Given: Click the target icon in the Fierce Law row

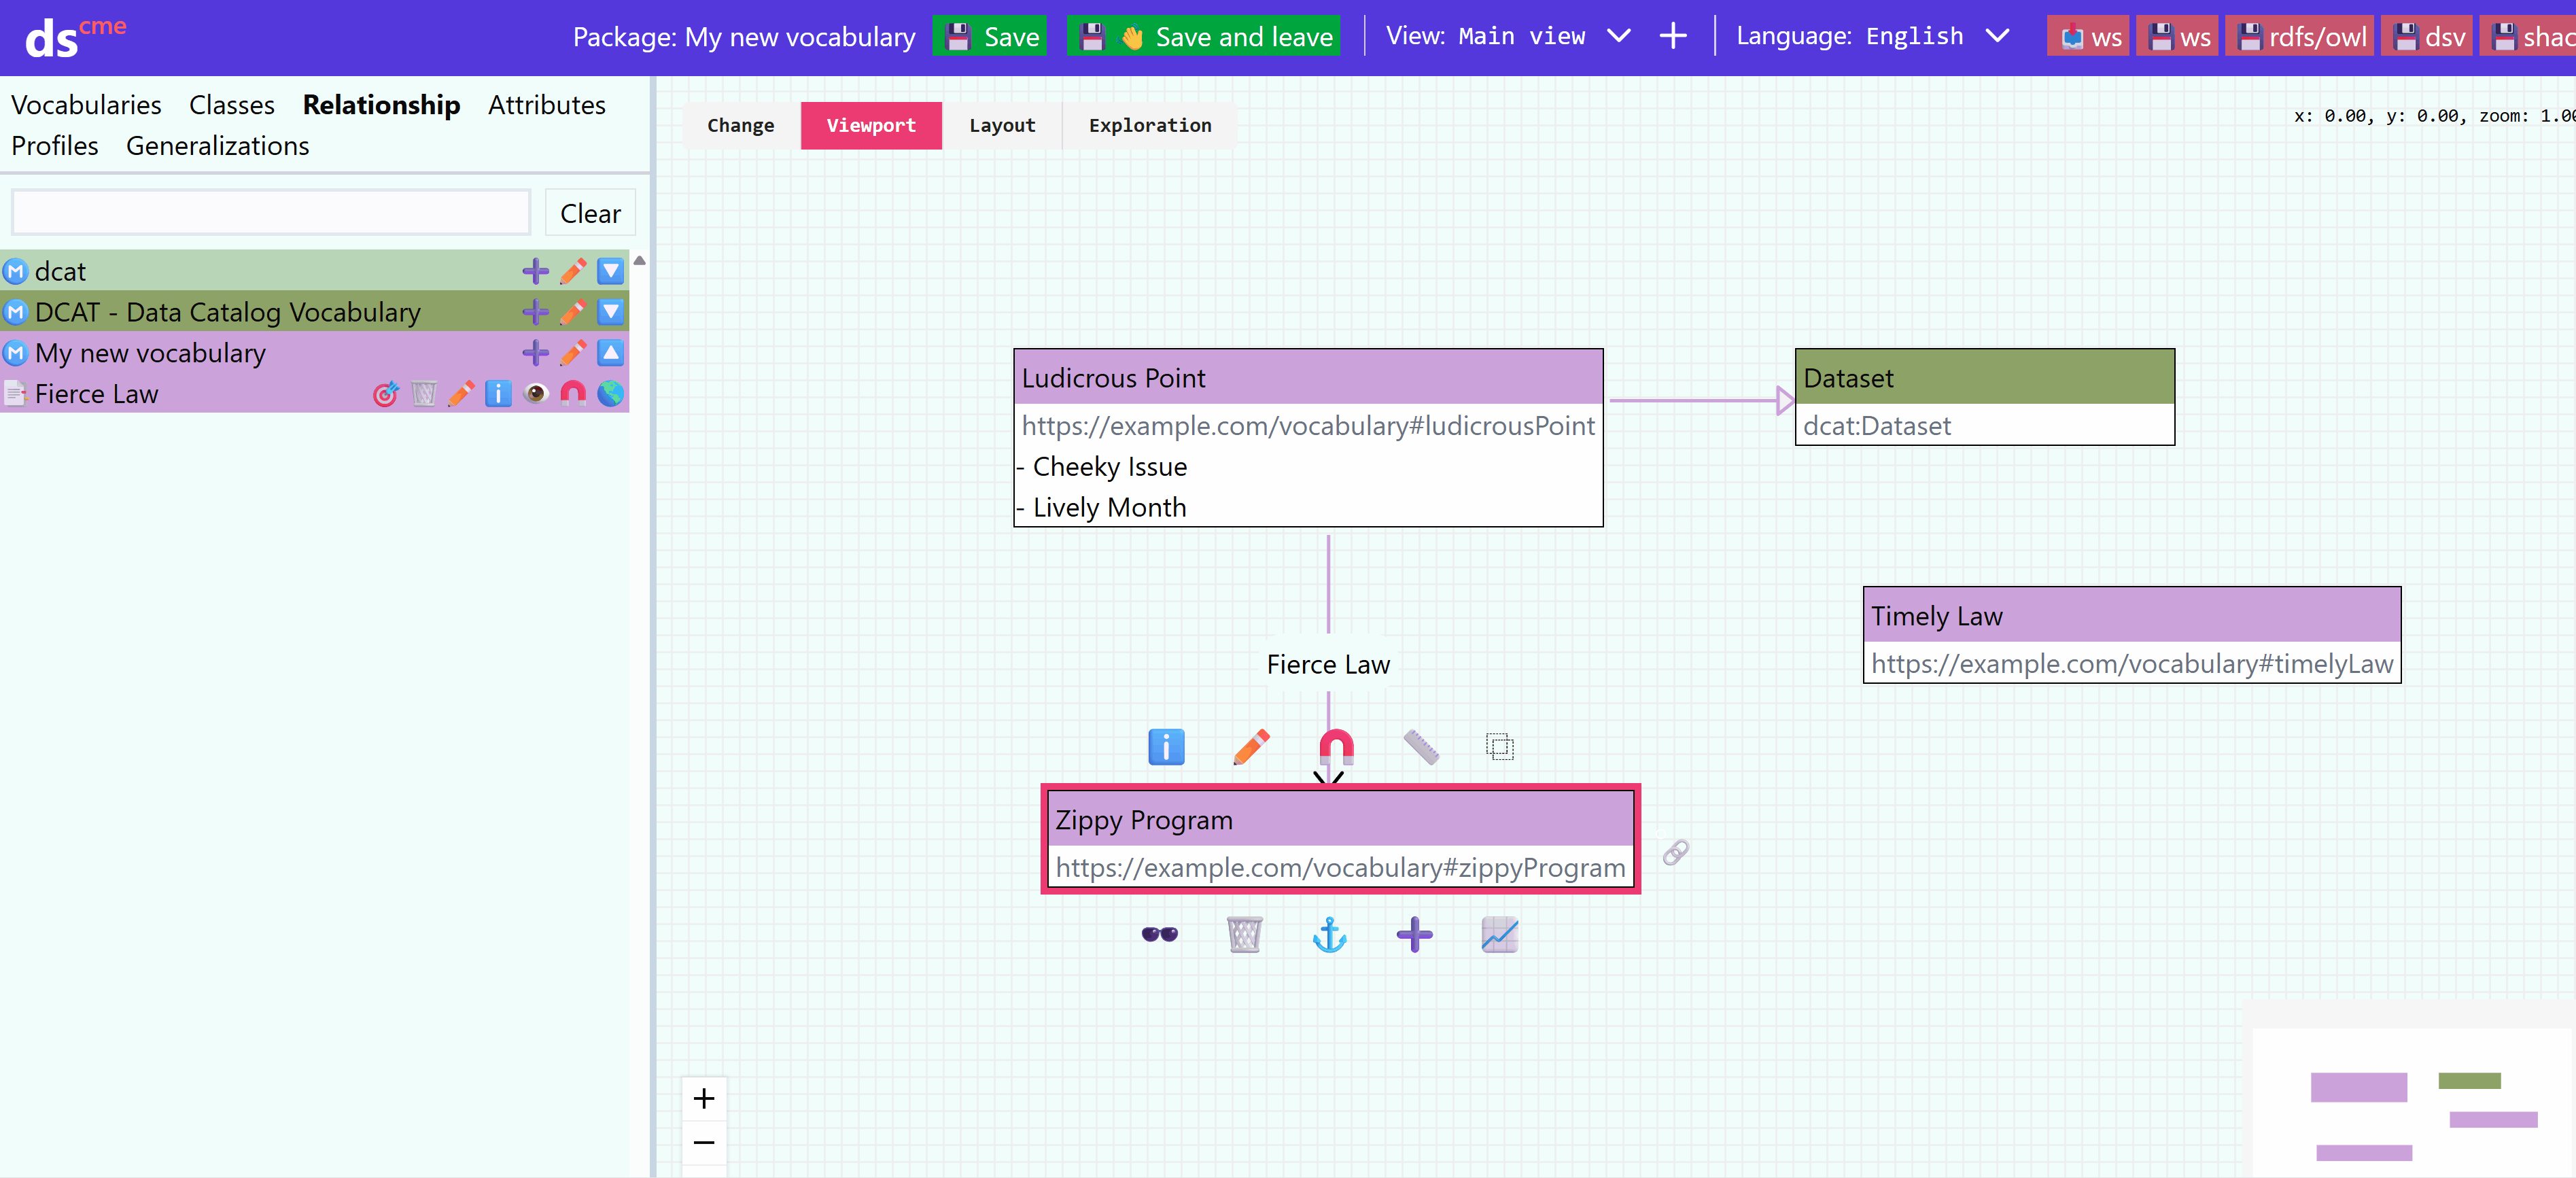Looking at the screenshot, I should pyautogui.click(x=385, y=394).
